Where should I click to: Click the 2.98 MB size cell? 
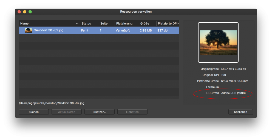click(146, 30)
